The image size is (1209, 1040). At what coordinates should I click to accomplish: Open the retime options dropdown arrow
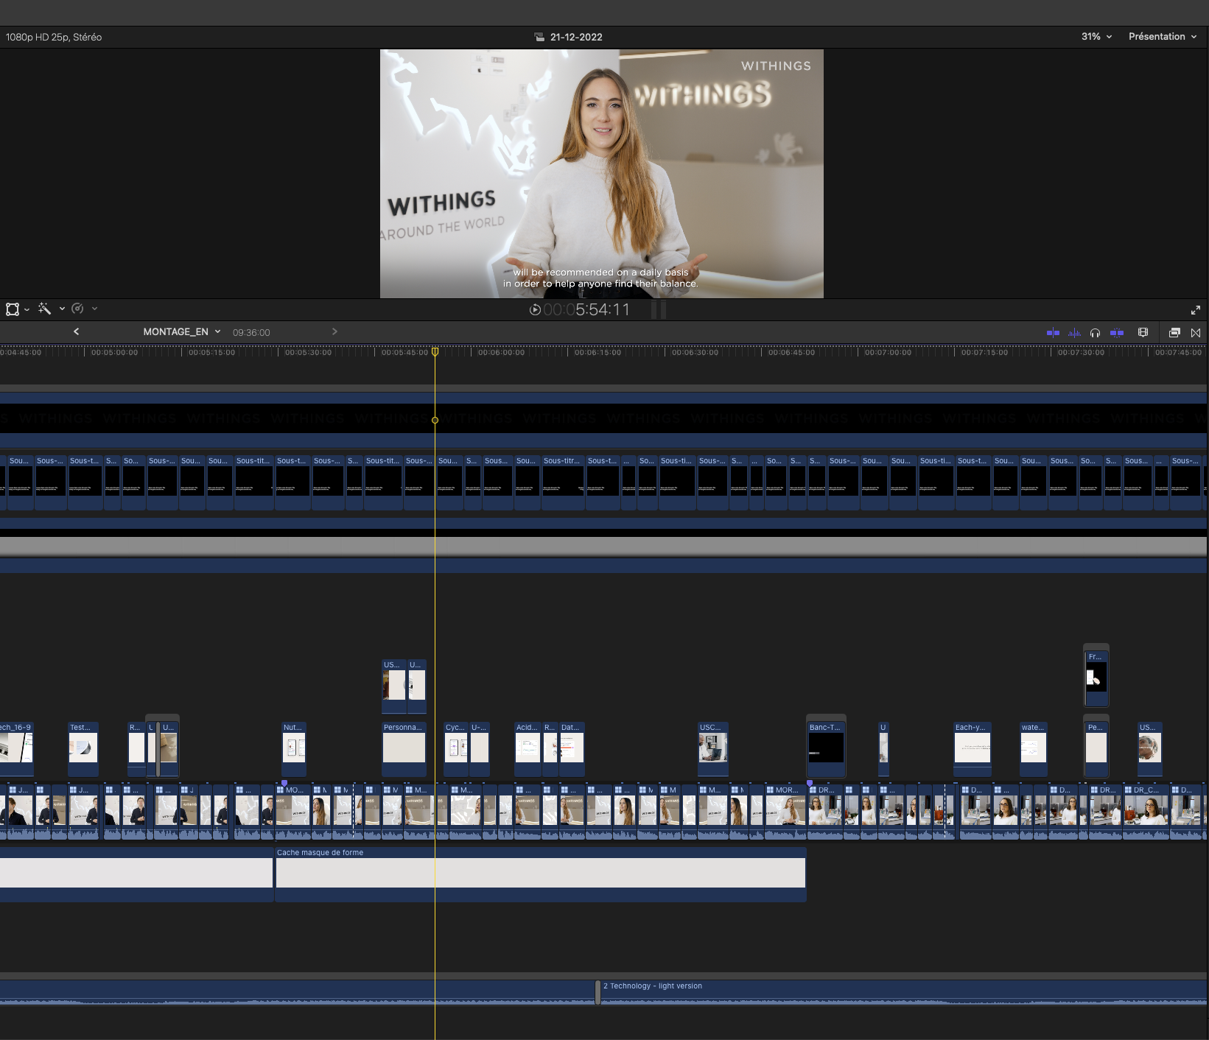click(94, 309)
